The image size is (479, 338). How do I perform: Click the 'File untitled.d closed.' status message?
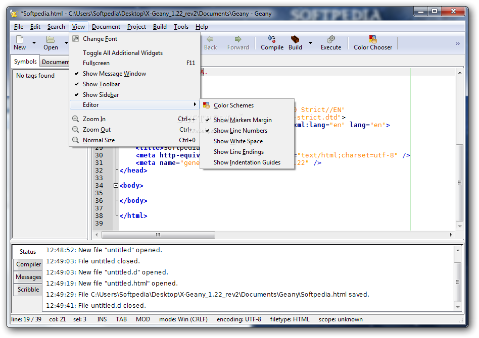coord(96,305)
